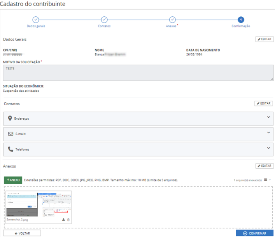
Task: Change attachments grid view layout
Action: click(x=266, y=180)
